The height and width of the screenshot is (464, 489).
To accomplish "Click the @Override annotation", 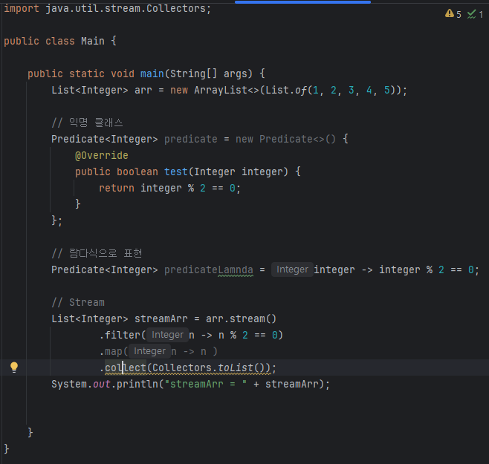I will [x=102, y=155].
